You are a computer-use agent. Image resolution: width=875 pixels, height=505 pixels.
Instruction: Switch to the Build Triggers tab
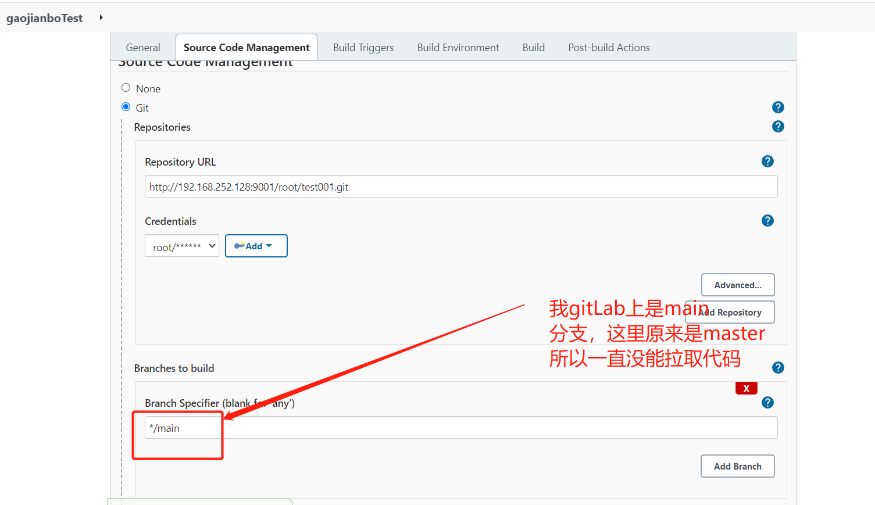click(x=363, y=47)
